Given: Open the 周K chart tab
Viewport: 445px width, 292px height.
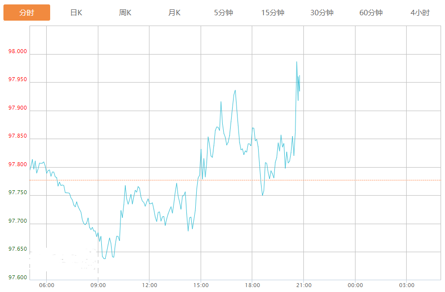Looking at the screenshot, I should coord(125,13).
